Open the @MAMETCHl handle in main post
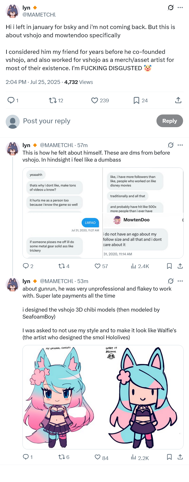This screenshot has height=482, width=189. pyautogui.click(x=39, y=15)
